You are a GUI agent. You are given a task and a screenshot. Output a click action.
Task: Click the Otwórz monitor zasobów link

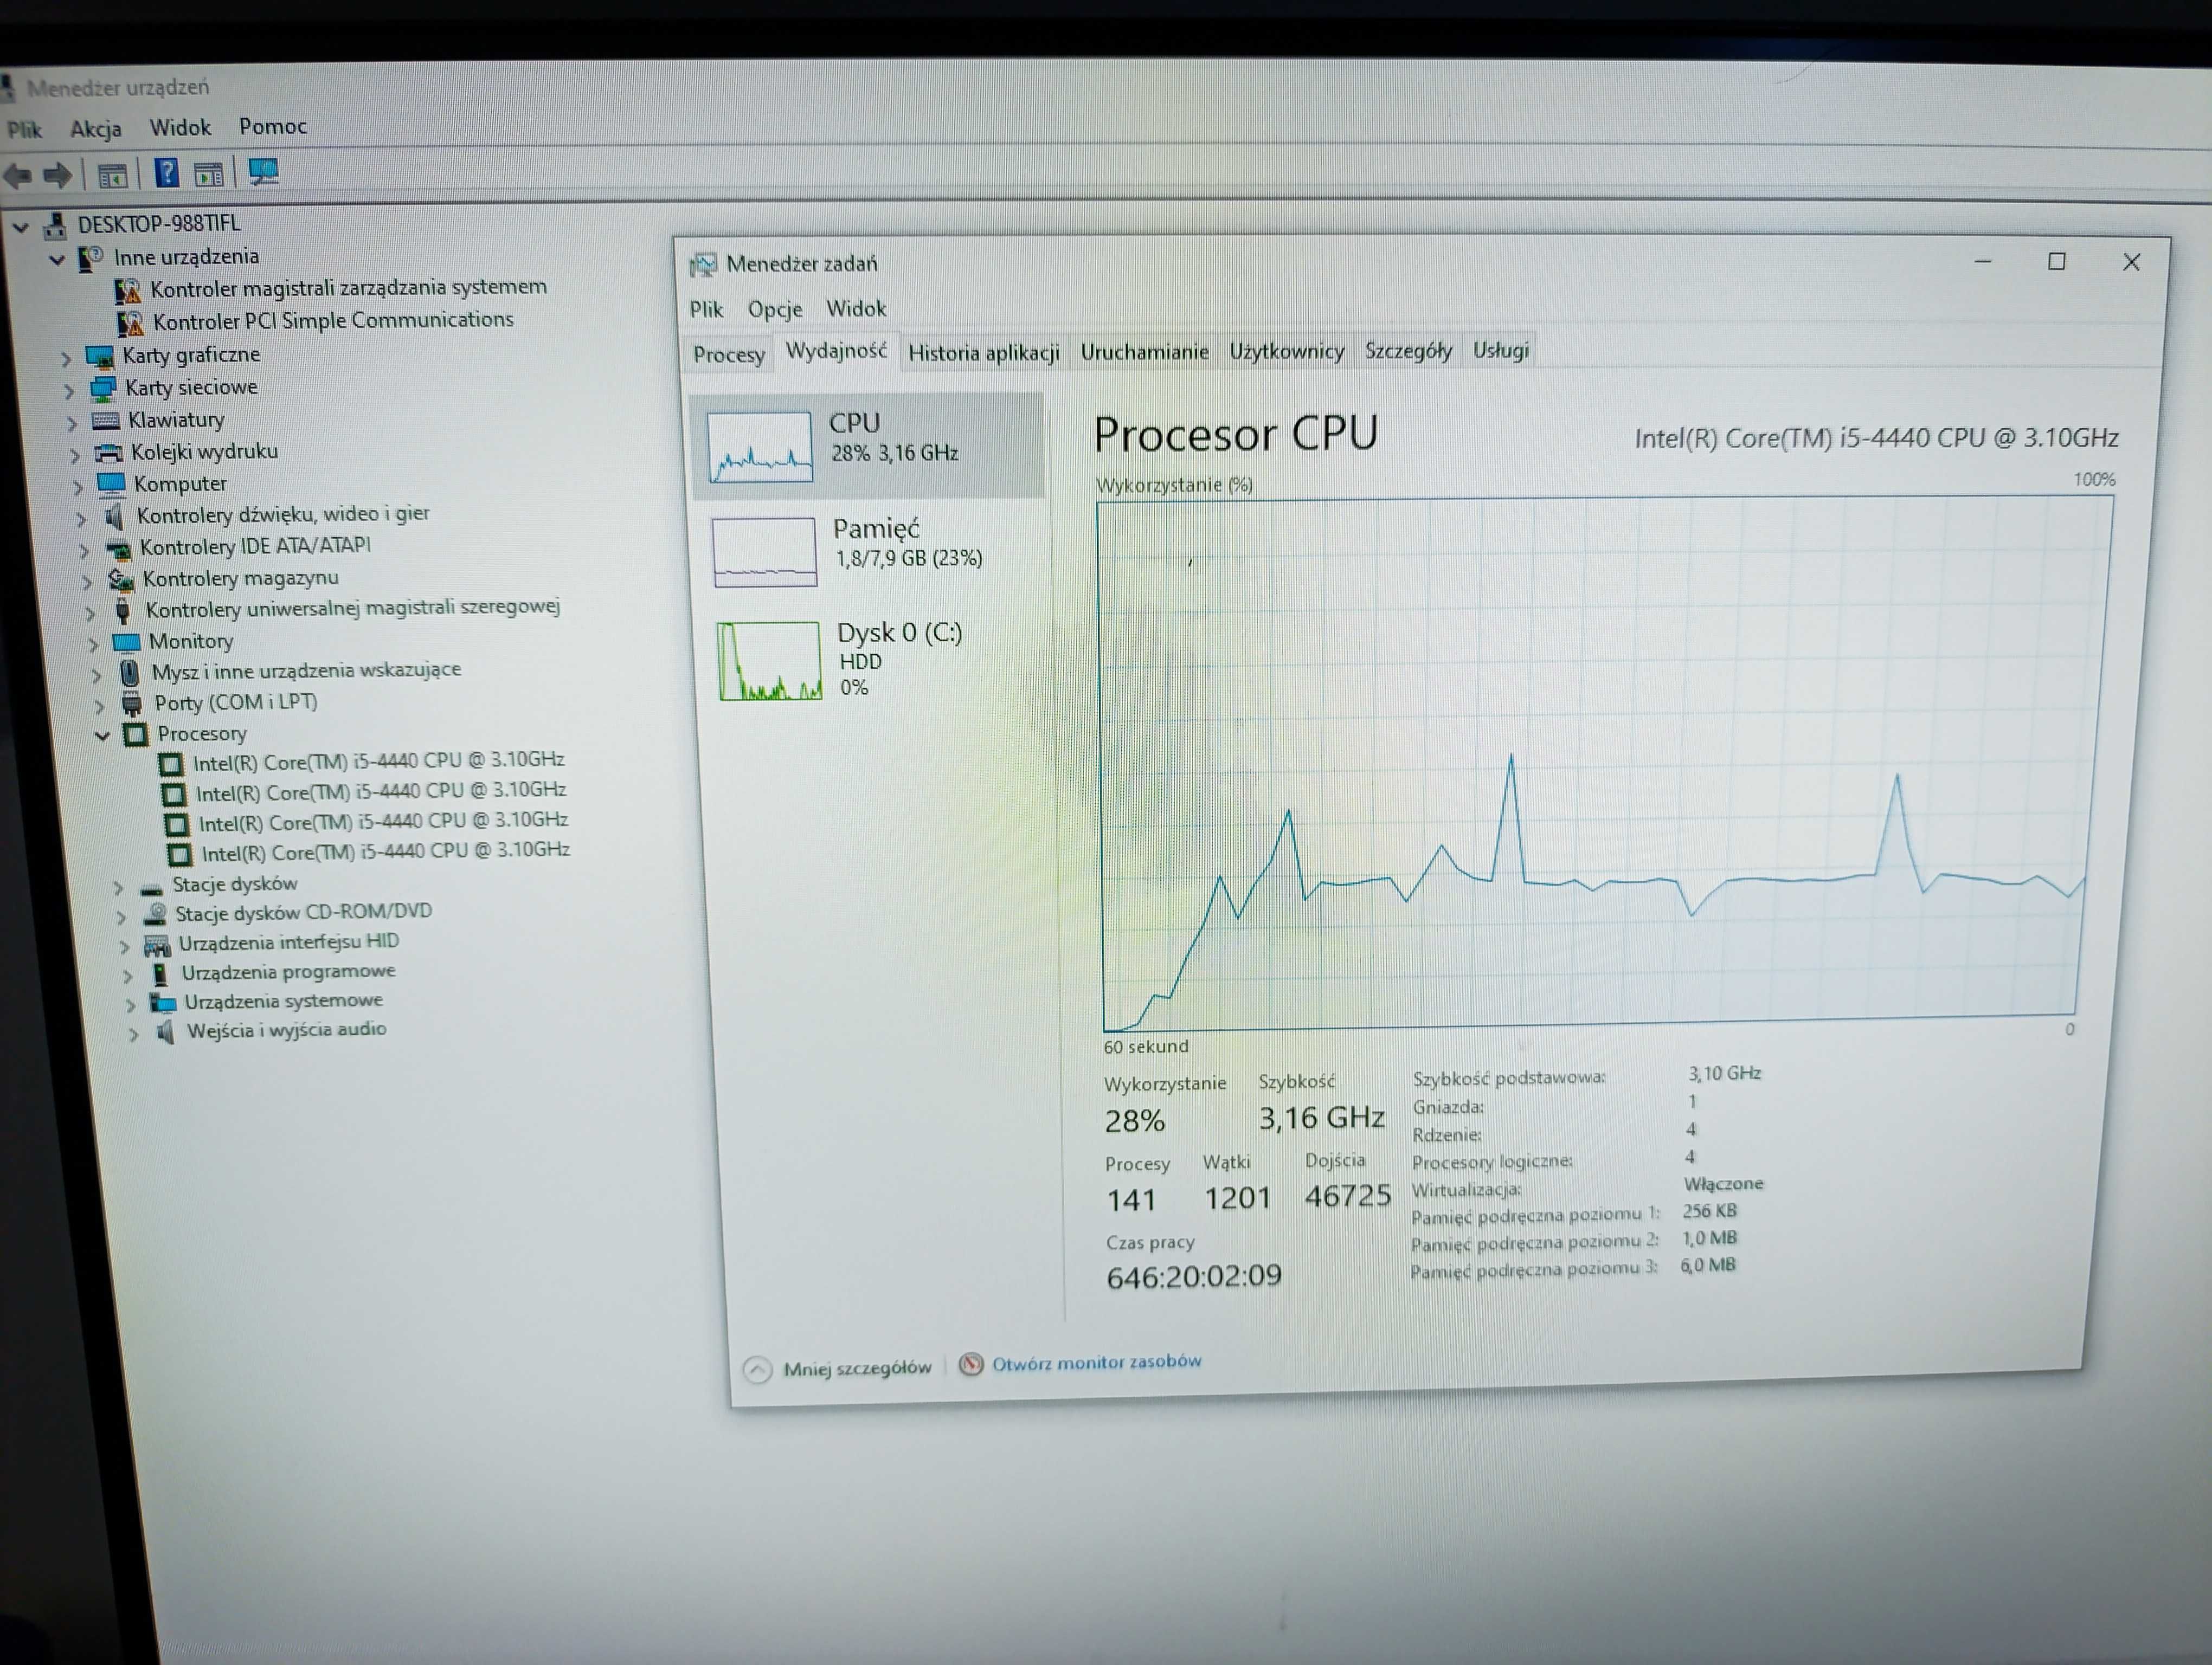[x=1097, y=1362]
